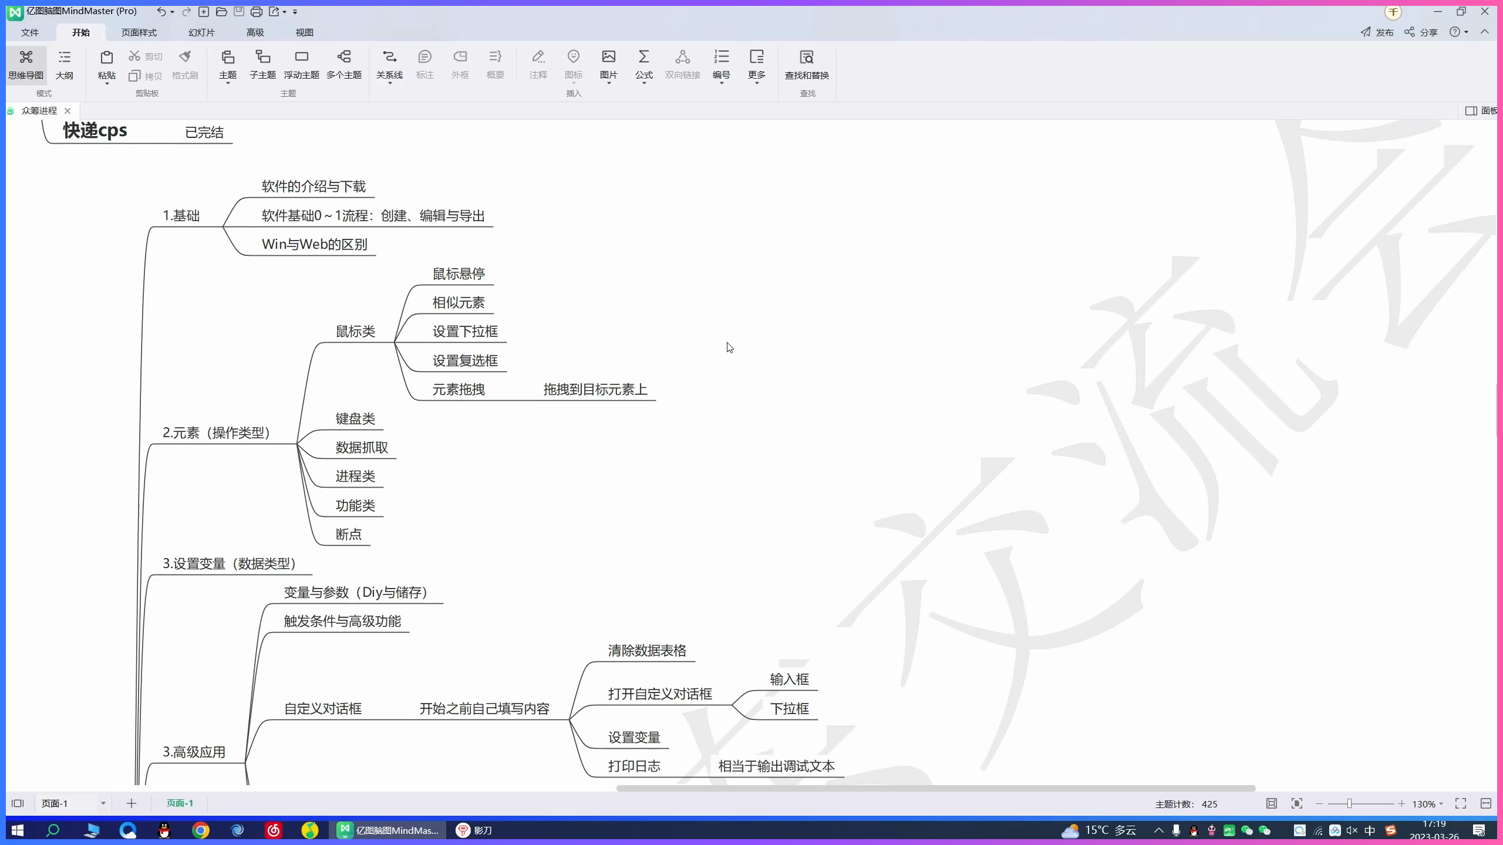This screenshot has height=845, width=1503.
Task: Add a new page with plus button
Action: pyautogui.click(x=132, y=803)
